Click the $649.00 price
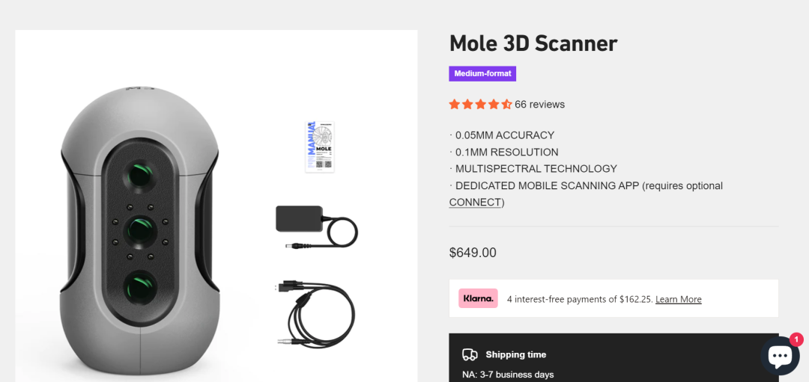Viewport: 809px width, 382px height. [473, 253]
